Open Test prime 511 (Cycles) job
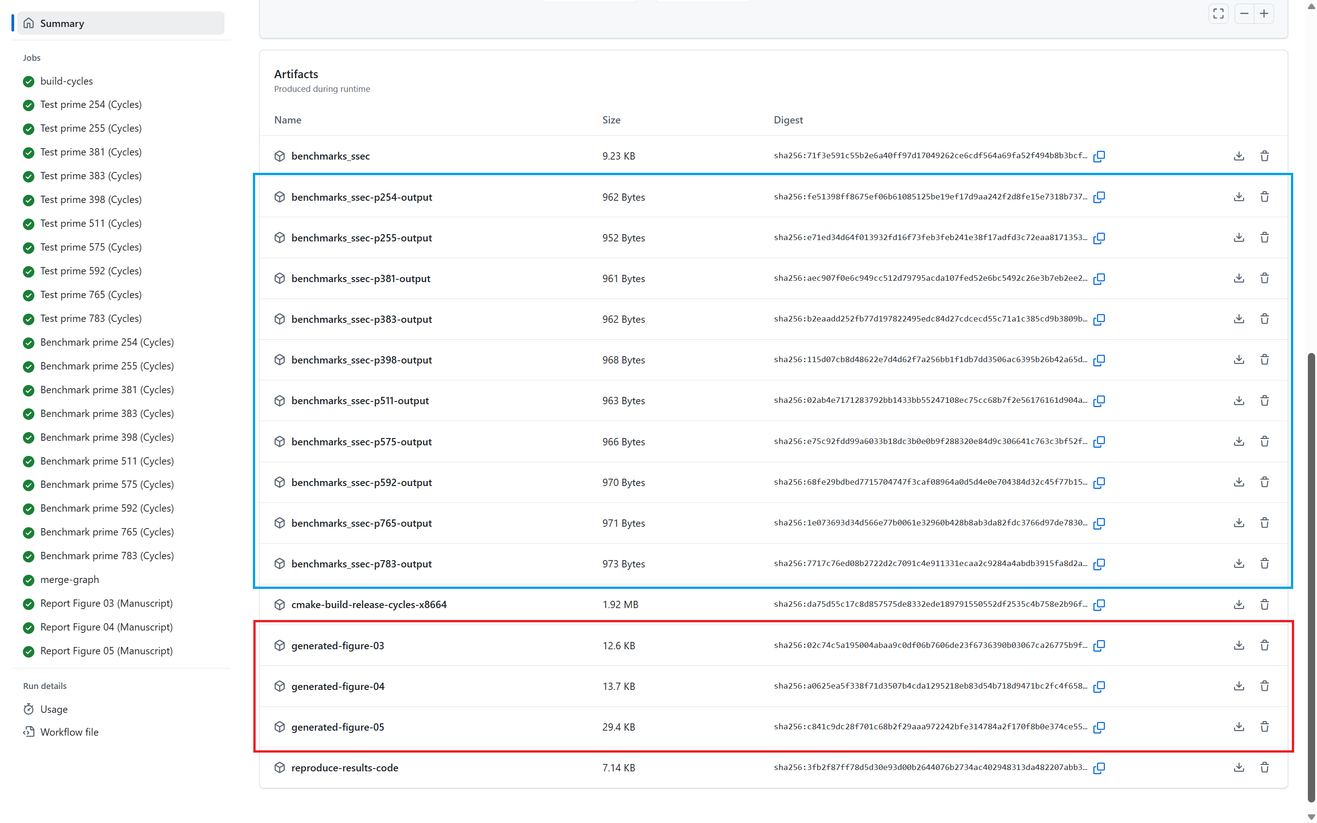 (x=91, y=223)
